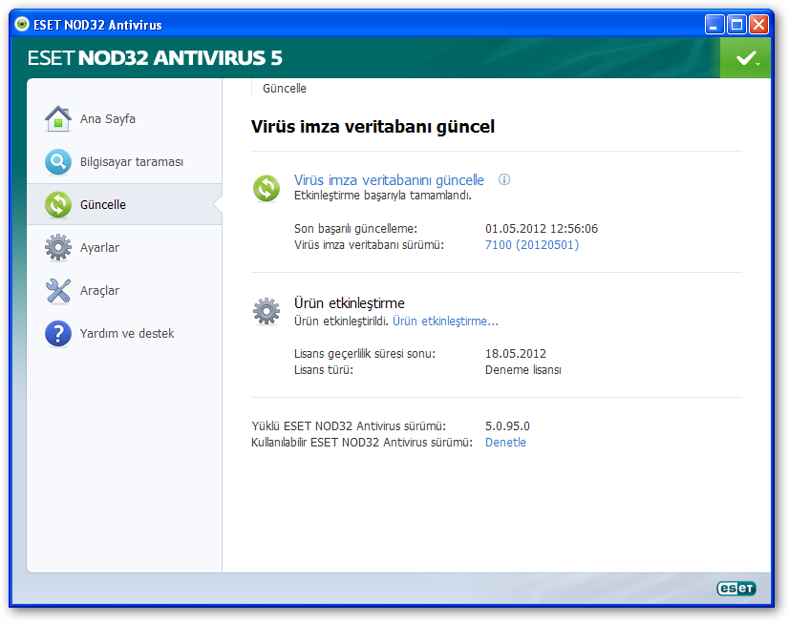Click the green protection status checkmark icon
The height and width of the screenshot is (622, 789).
(x=745, y=58)
